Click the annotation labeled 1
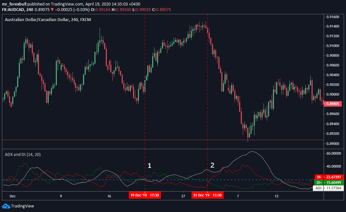The height and width of the screenshot is (212, 346). [x=150, y=165]
